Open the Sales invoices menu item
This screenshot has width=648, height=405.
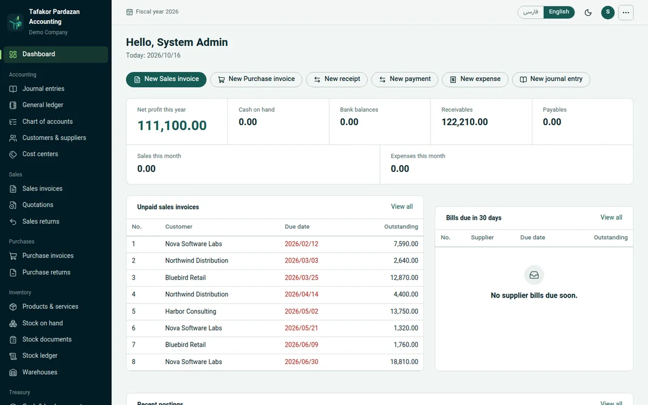point(56,189)
